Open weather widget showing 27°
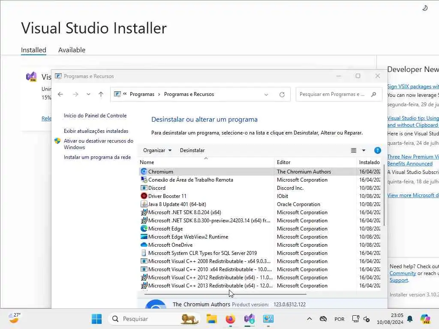 coord(14,318)
